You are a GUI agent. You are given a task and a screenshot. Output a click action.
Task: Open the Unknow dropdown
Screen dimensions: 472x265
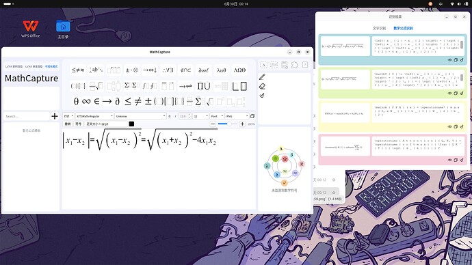(x=140, y=116)
